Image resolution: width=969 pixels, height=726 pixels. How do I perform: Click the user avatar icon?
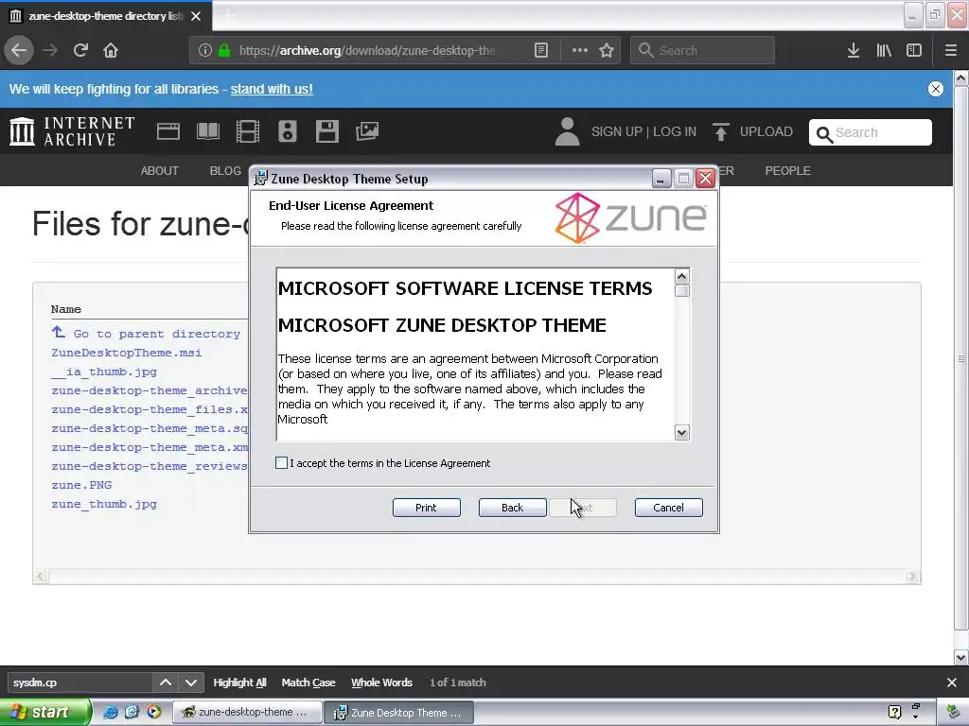[567, 131]
